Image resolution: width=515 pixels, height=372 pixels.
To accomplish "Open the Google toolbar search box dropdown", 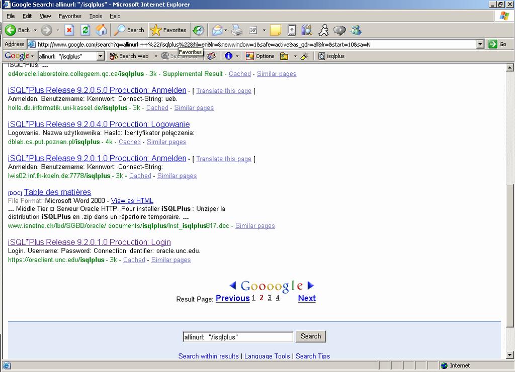I will pos(101,56).
